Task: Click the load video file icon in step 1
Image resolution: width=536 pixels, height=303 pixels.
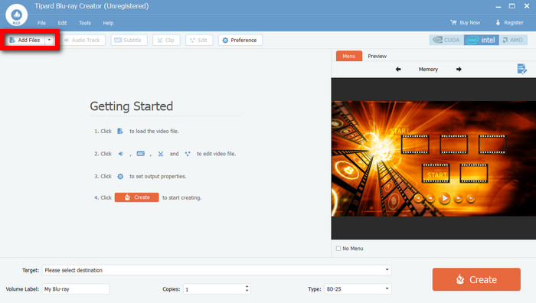Action: point(120,131)
